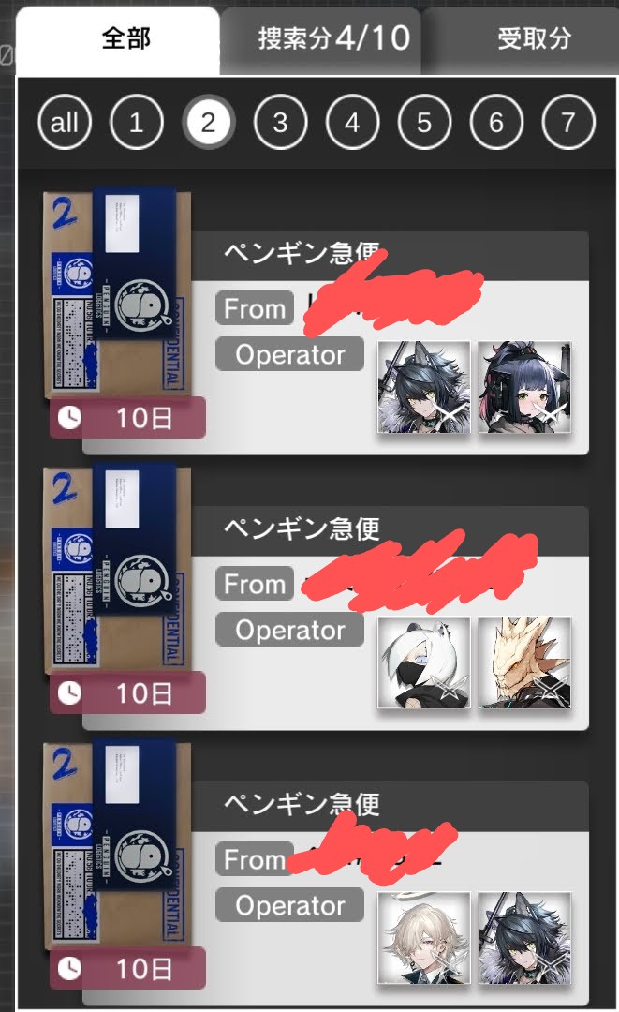Select the 全部 tab
The height and width of the screenshot is (1012, 619).
click(119, 40)
